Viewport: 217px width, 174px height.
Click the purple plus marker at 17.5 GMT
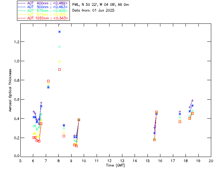coord(180,112)
